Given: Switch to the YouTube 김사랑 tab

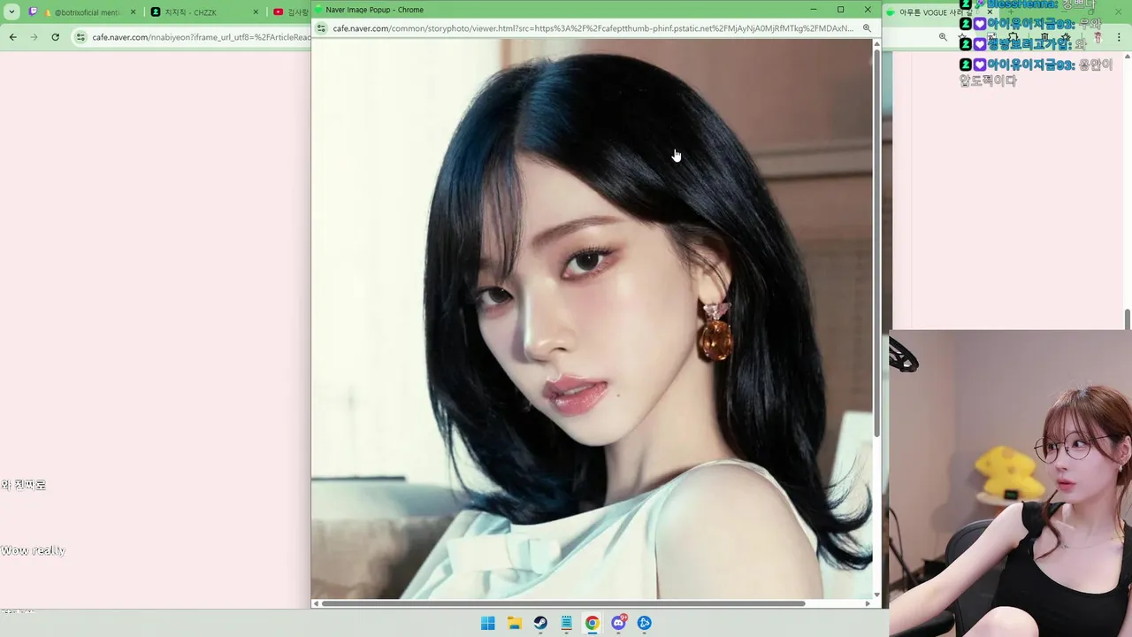Looking at the screenshot, I should pos(290,12).
